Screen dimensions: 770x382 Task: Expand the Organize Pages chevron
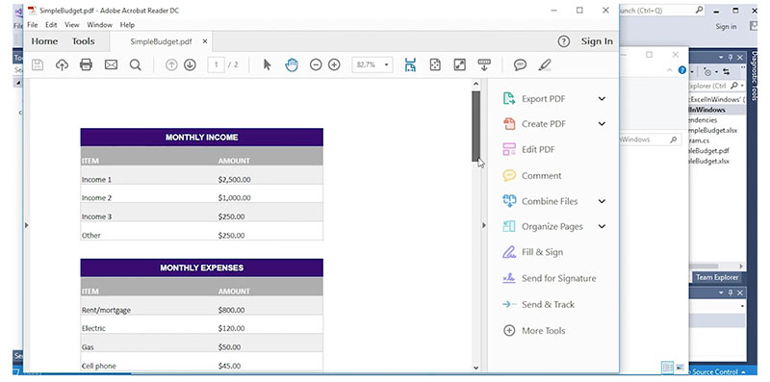pyautogui.click(x=602, y=226)
